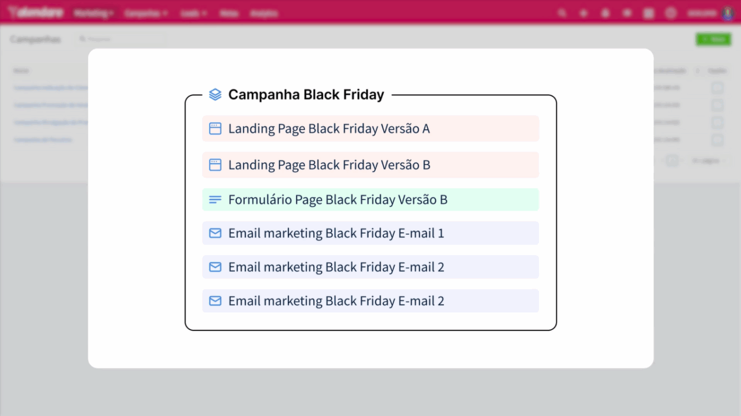The image size is (741, 416).
Task: Click the window icon for Landing Page Versão A
Action: point(215,128)
